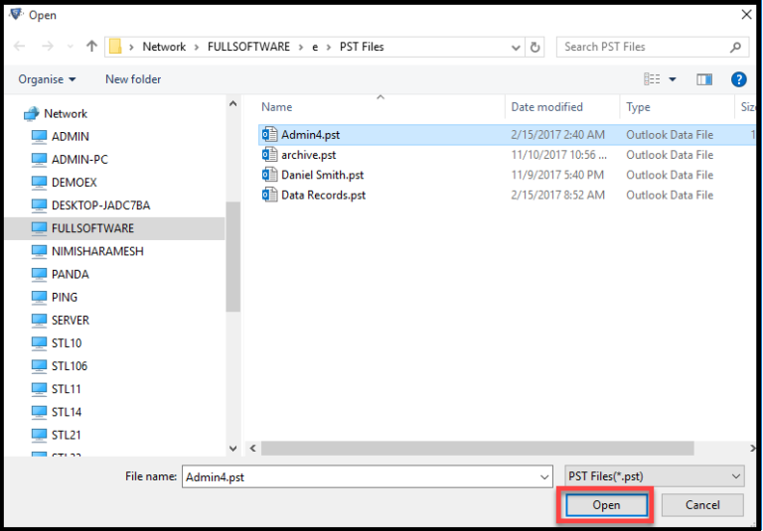Click the Data Records.pst file icon
This screenshot has width=763, height=531.
(x=269, y=195)
